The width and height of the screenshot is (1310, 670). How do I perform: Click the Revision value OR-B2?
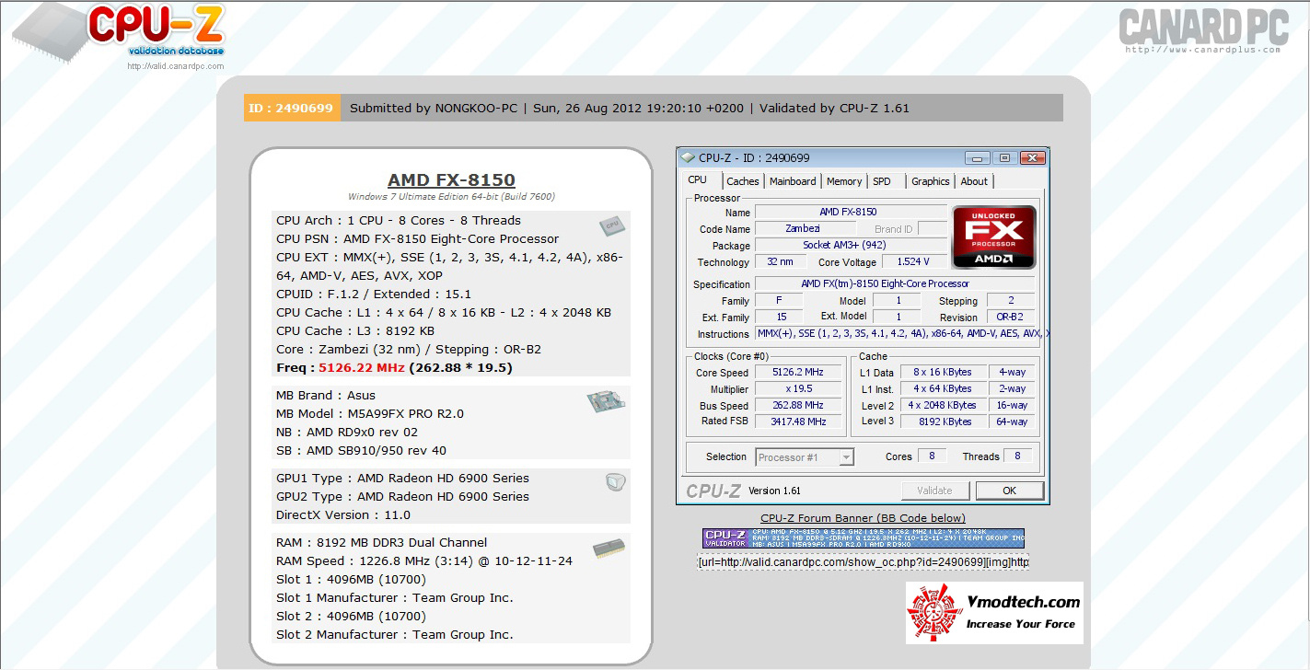(x=1011, y=318)
